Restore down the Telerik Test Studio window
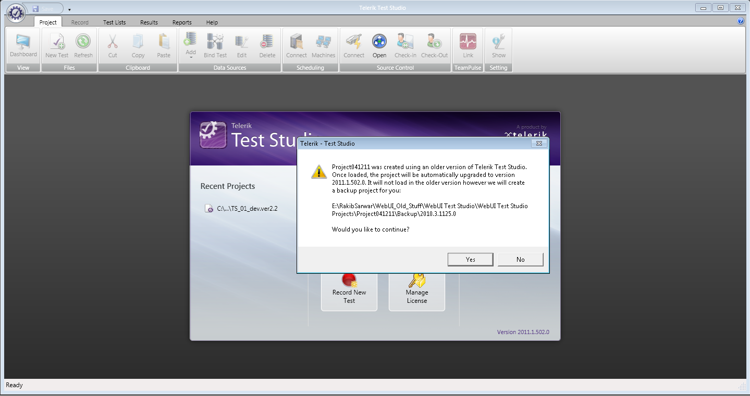 click(x=721, y=7)
